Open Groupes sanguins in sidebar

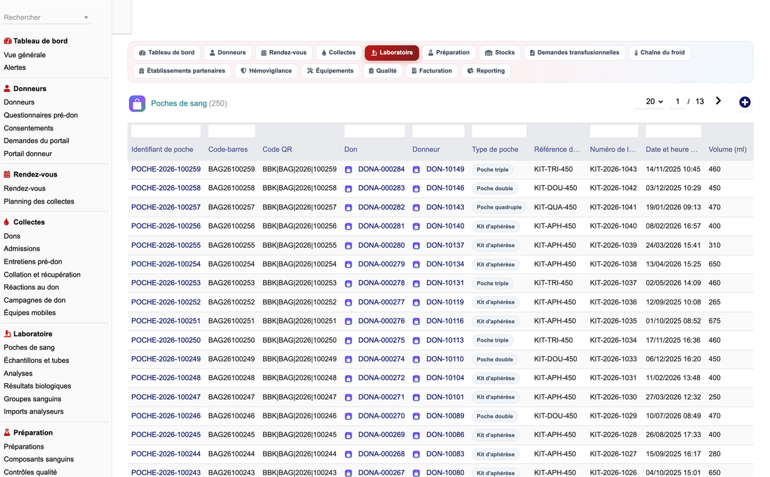[33, 399]
